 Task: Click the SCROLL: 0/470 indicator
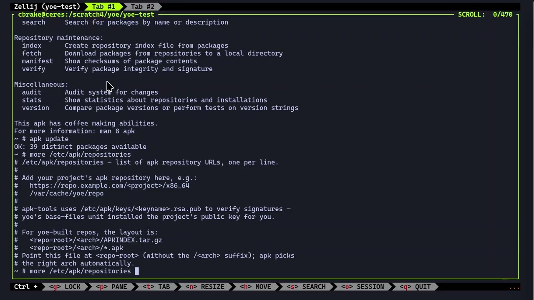[485, 15]
